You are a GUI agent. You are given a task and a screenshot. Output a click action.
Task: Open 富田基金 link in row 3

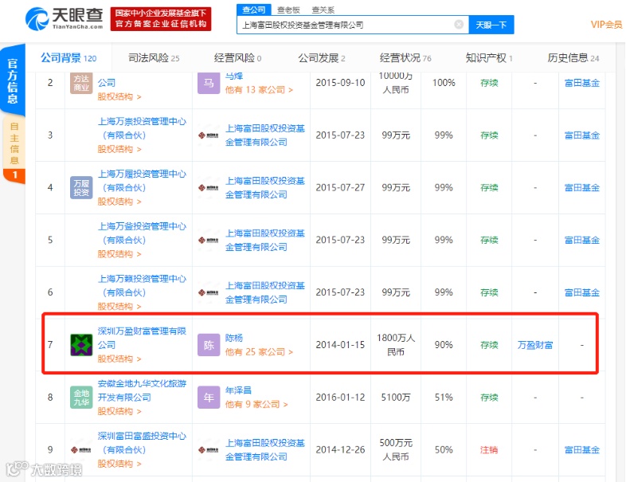(x=582, y=135)
